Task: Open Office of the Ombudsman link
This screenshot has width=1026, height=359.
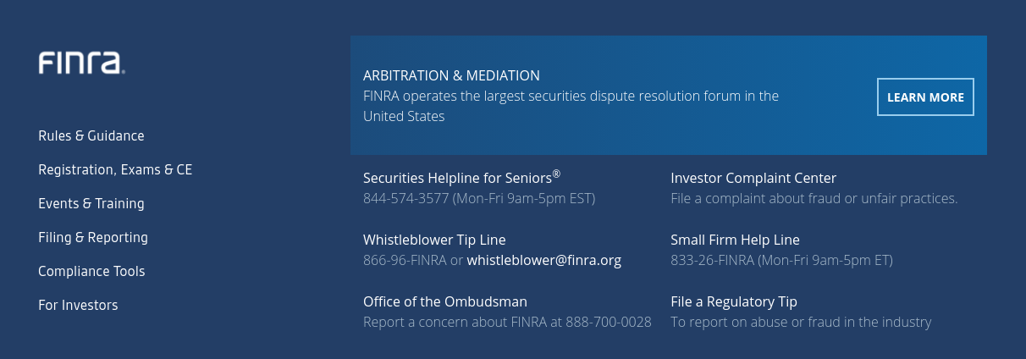Action: 445,301
